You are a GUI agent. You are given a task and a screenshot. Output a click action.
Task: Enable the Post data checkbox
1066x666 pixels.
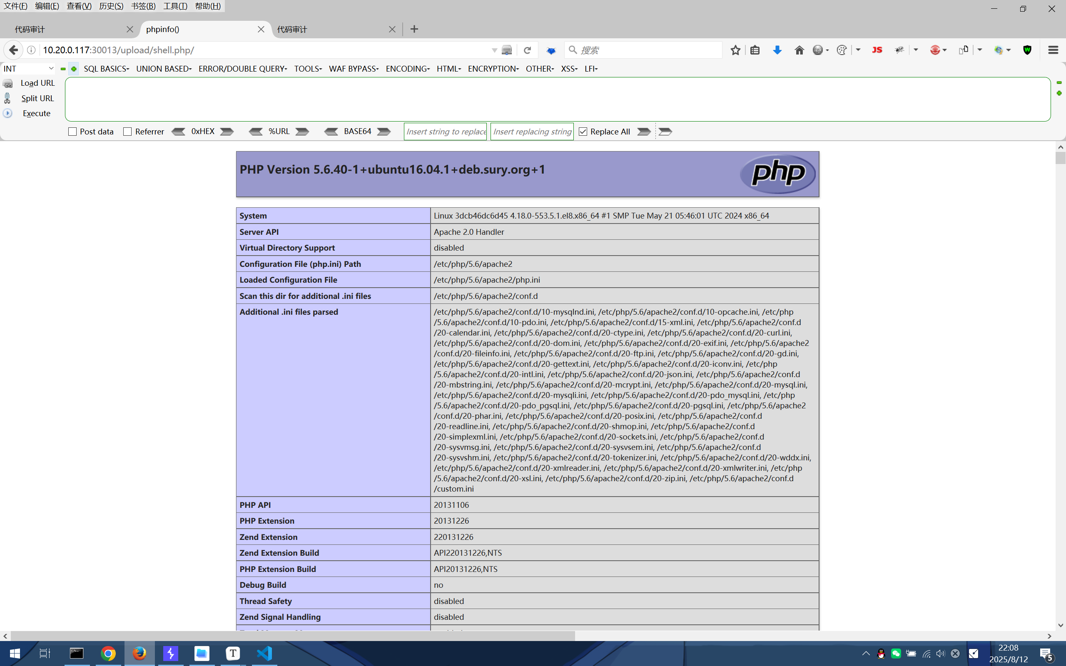point(73,132)
